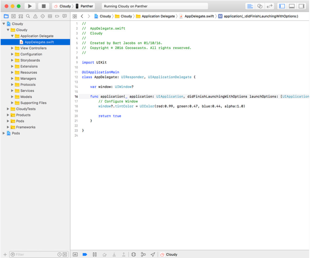The width and height of the screenshot is (310, 258).
Task: Run the Cloudy app with the play button
Action: pyautogui.click(x=30, y=6)
